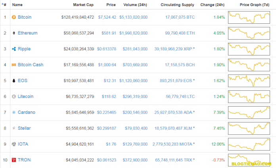276x168 pixels.
Task: Open Bitcoin Cash 7-day price graph
Action: (249, 65)
